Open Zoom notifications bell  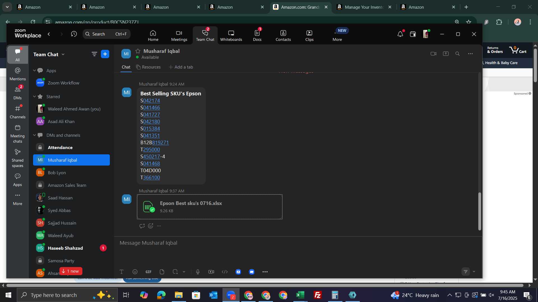tap(400, 34)
